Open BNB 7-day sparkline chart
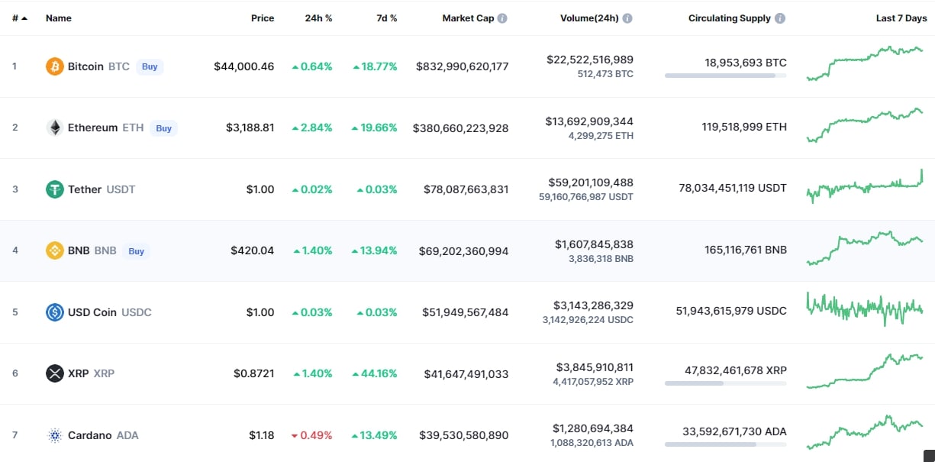Image resolution: width=935 pixels, height=462 pixels. tap(865, 247)
